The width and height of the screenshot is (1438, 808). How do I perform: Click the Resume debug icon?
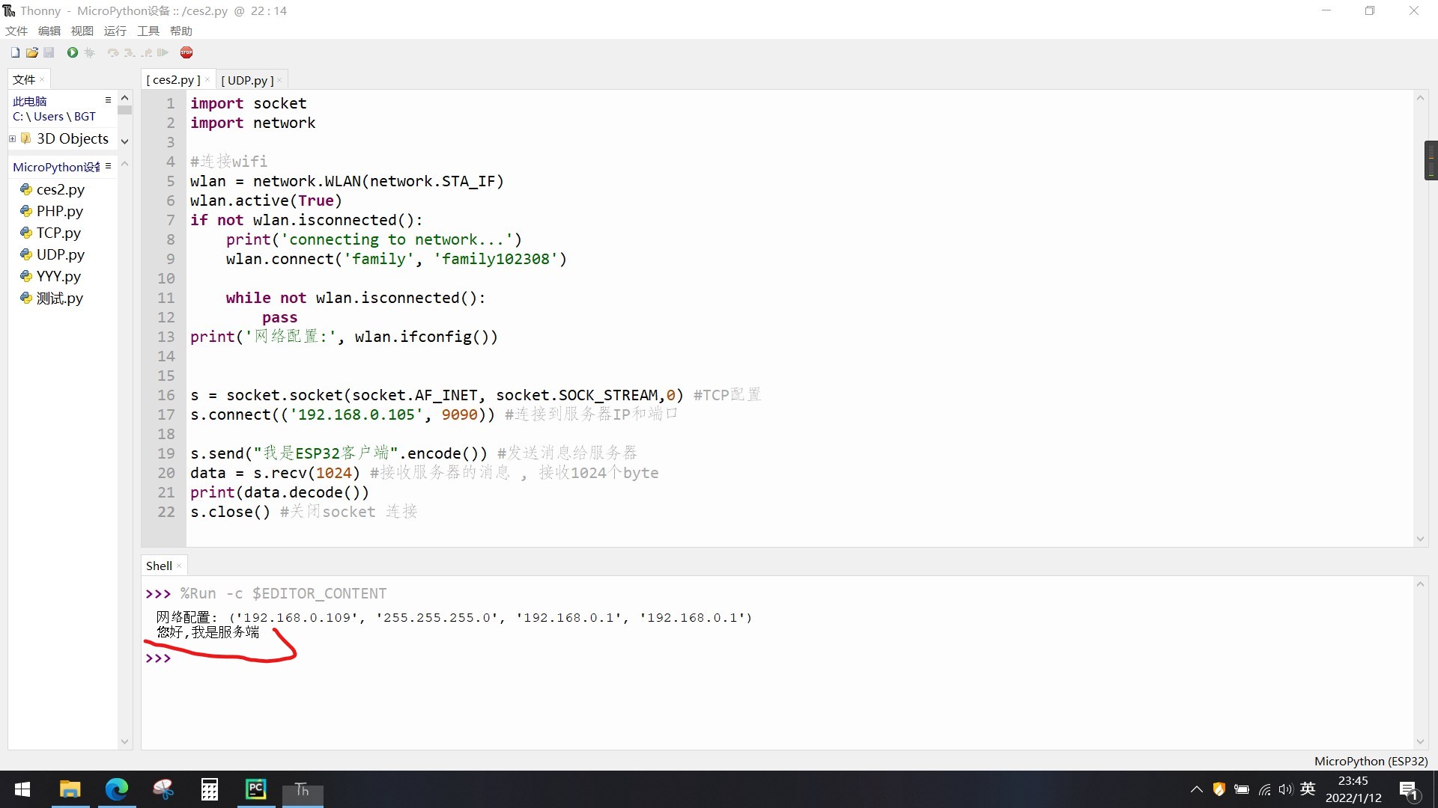click(x=163, y=52)
